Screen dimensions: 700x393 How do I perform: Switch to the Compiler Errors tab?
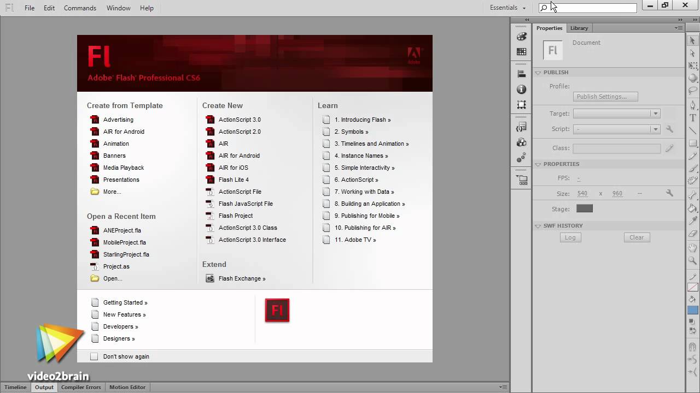(81, 387)
